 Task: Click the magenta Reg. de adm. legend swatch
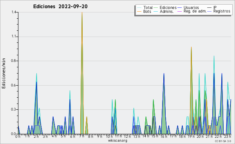click(x=179, y=11)
